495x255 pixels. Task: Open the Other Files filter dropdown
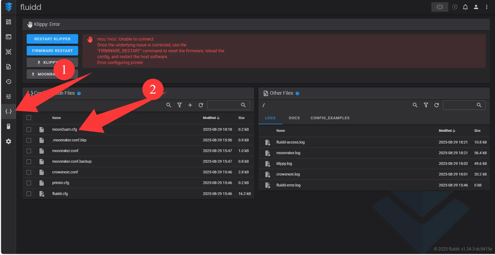[x=426, y=105]
